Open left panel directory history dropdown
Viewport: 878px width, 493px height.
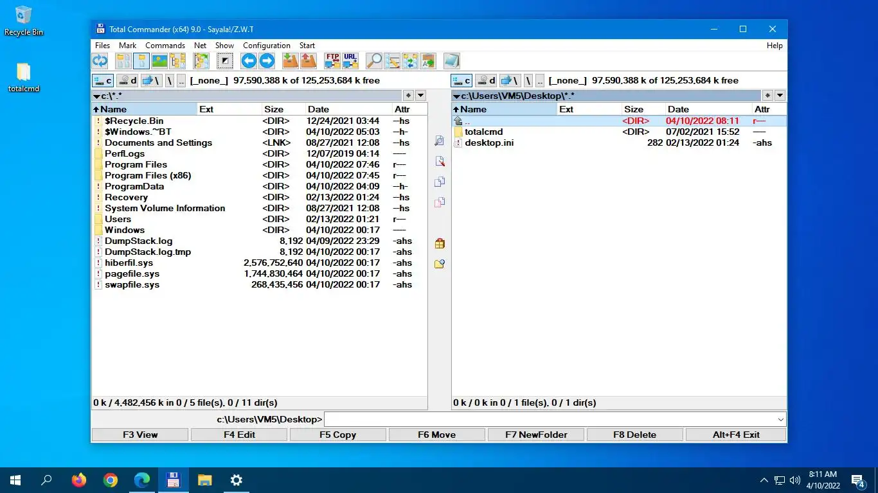421,96
